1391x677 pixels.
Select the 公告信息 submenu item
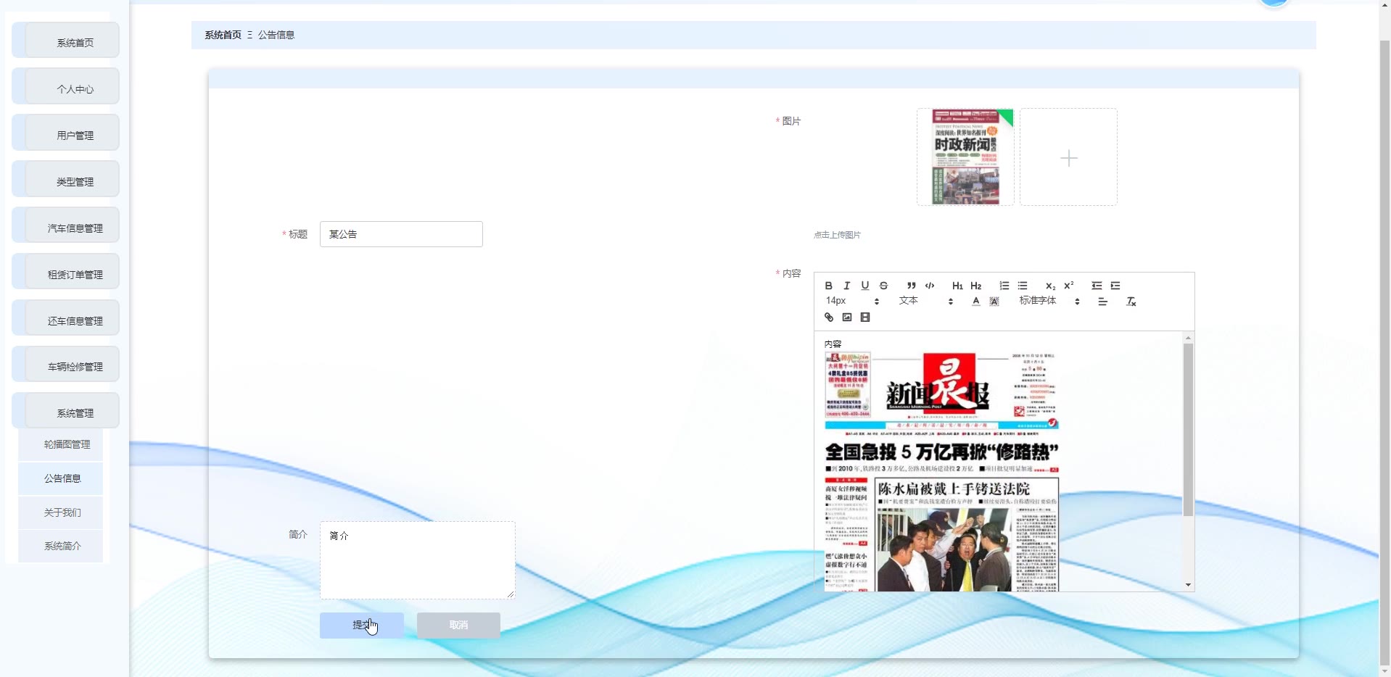coord(61,478)
